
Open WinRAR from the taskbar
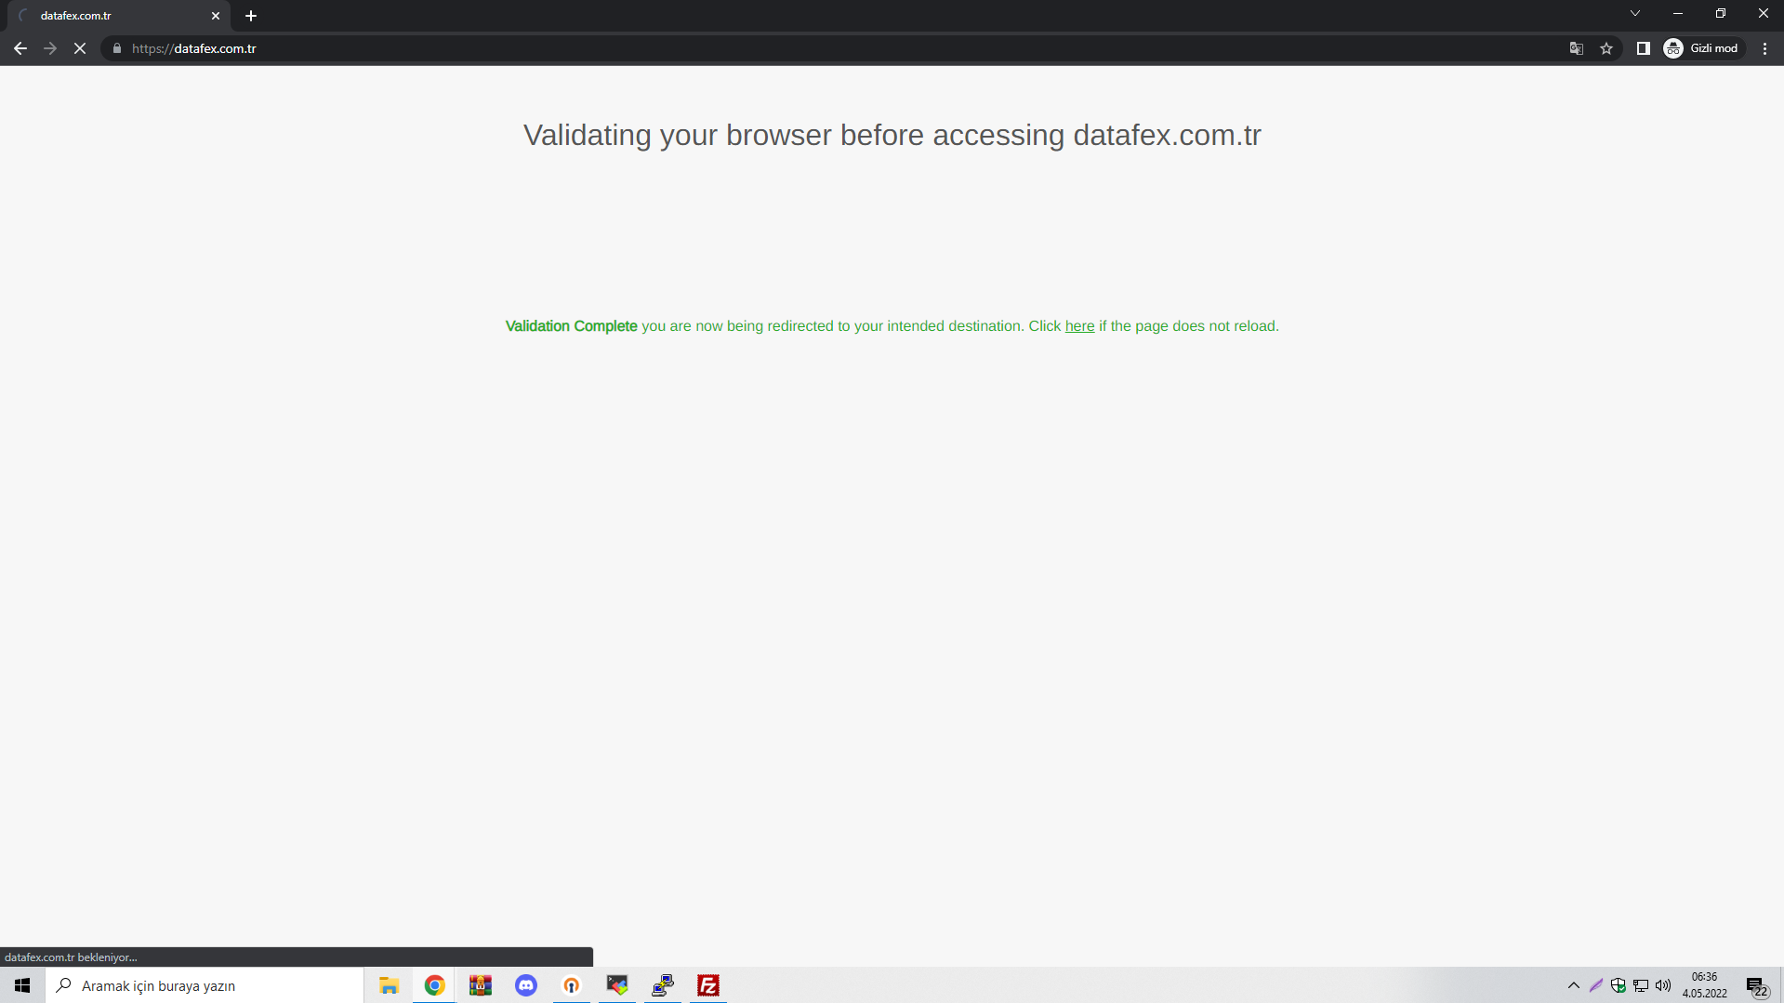point(480,985)
